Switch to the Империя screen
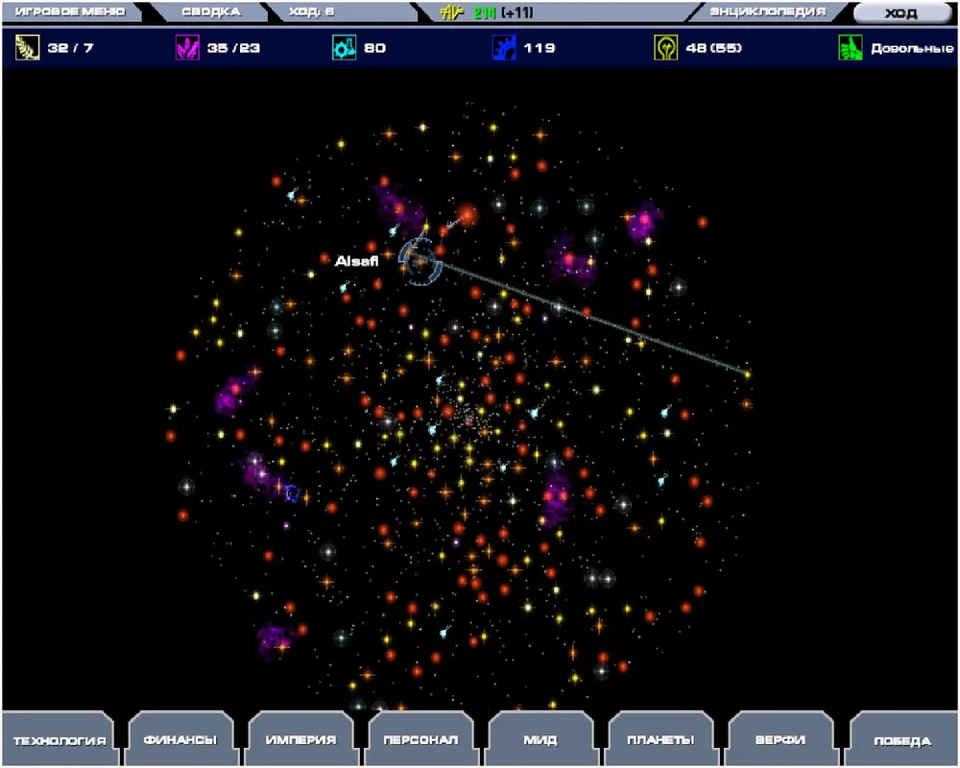The width and height of the screenshot is (960, 768). tap(300, 740)
